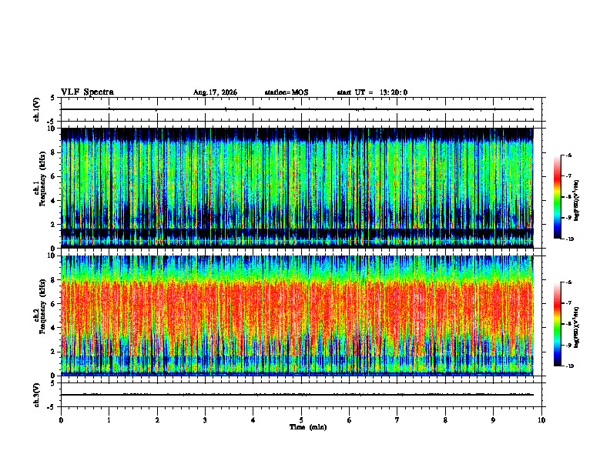The width and height of the screenshot is (610, 471).
Task: Click the log(PSD) label beside ch.1 colorbar
Action: [x=577, y=201]
